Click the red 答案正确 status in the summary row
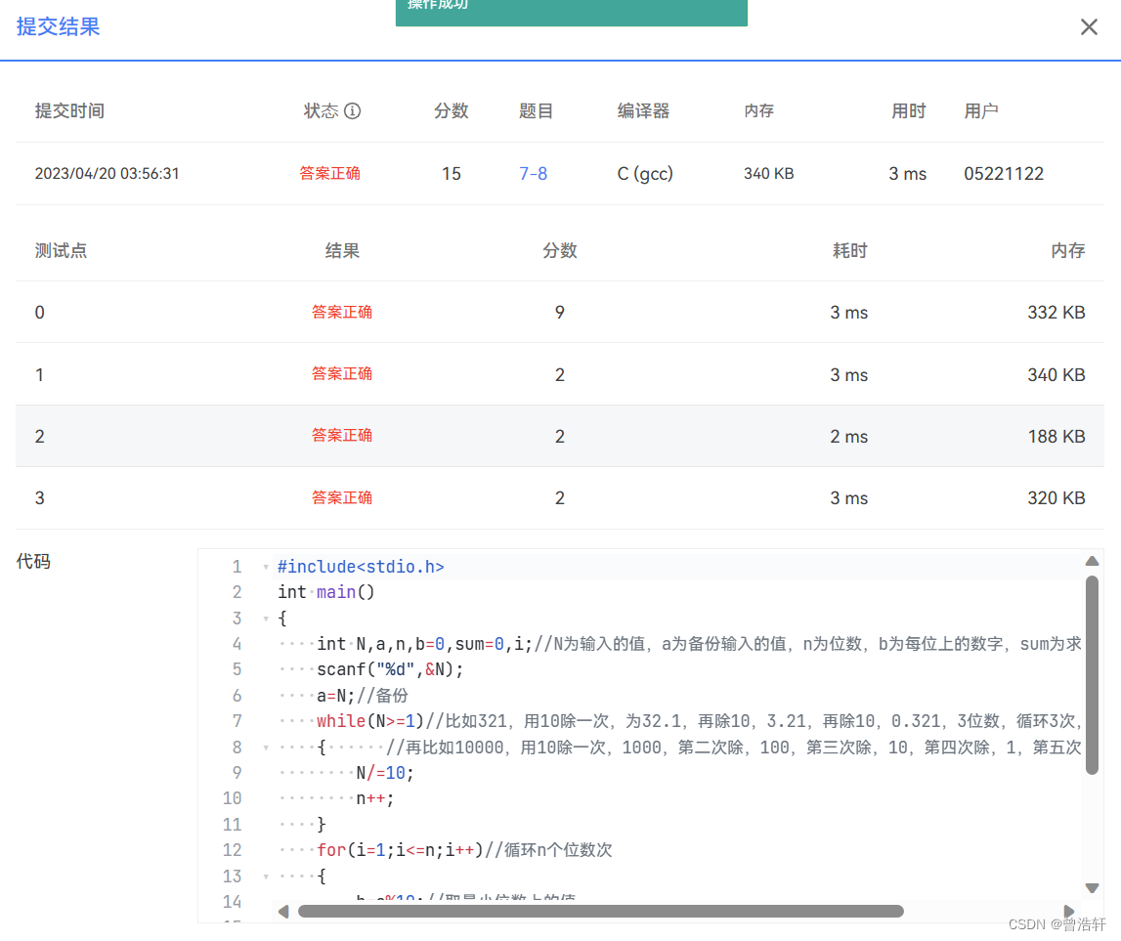 329,174
